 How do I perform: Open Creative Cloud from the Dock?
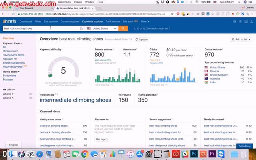tap(176, 154)
